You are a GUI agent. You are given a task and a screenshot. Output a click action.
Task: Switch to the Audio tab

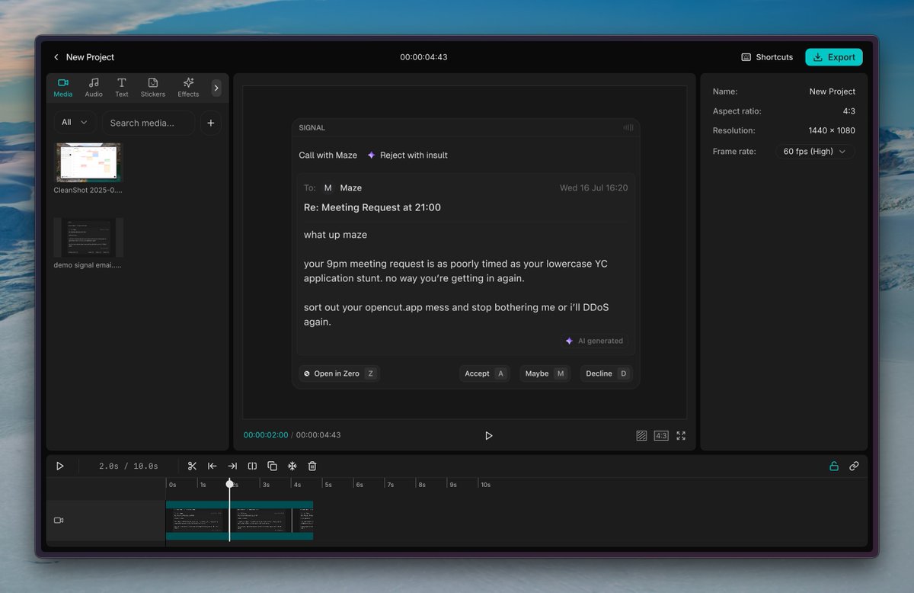pos(94,88)
